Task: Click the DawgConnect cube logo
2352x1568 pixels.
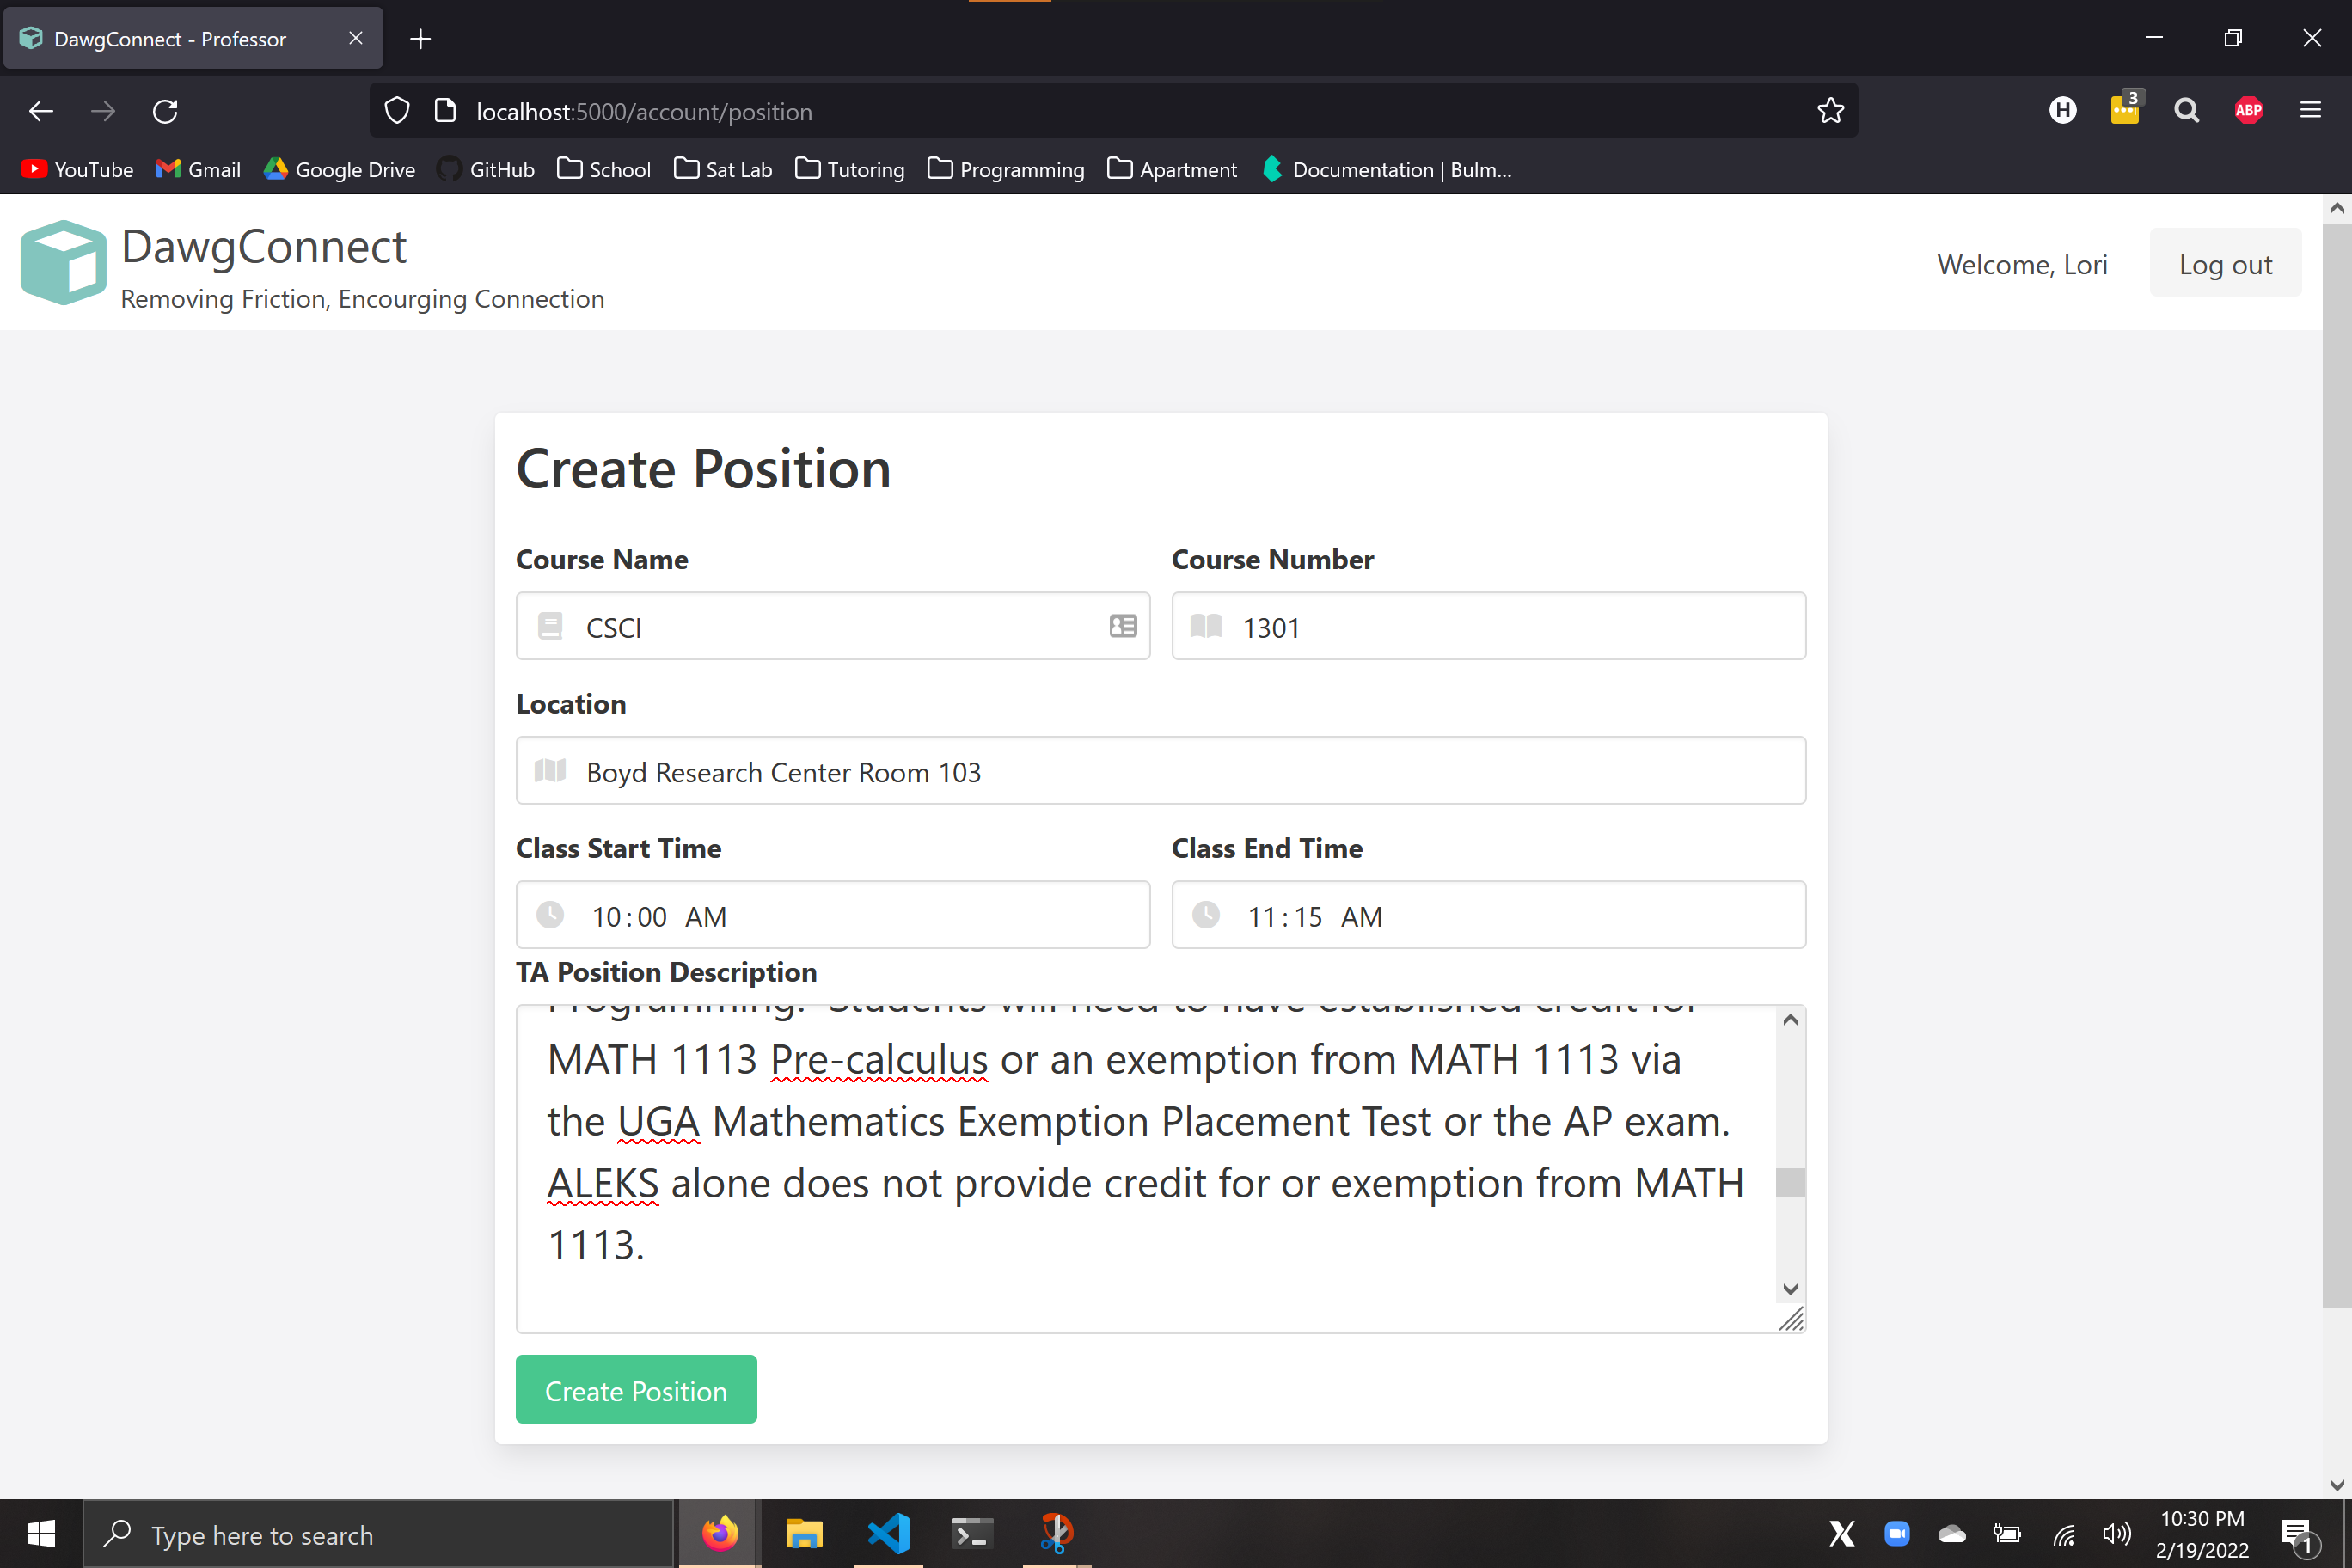Action: pyautogui.click(x=63, y=262)
